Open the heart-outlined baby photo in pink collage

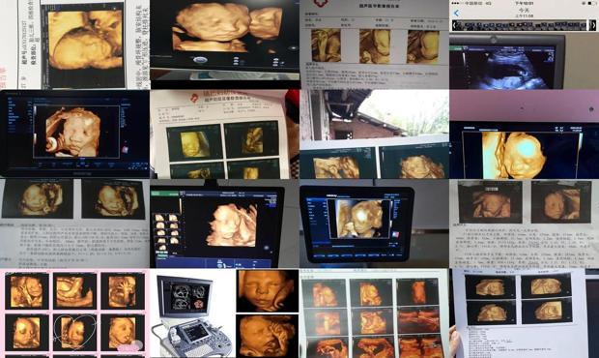(75, 333)
